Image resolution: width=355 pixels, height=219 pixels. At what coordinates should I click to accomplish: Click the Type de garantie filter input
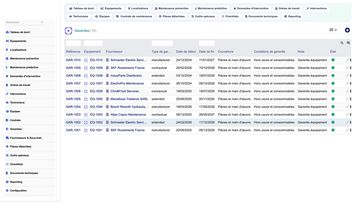tap(162, 43)
